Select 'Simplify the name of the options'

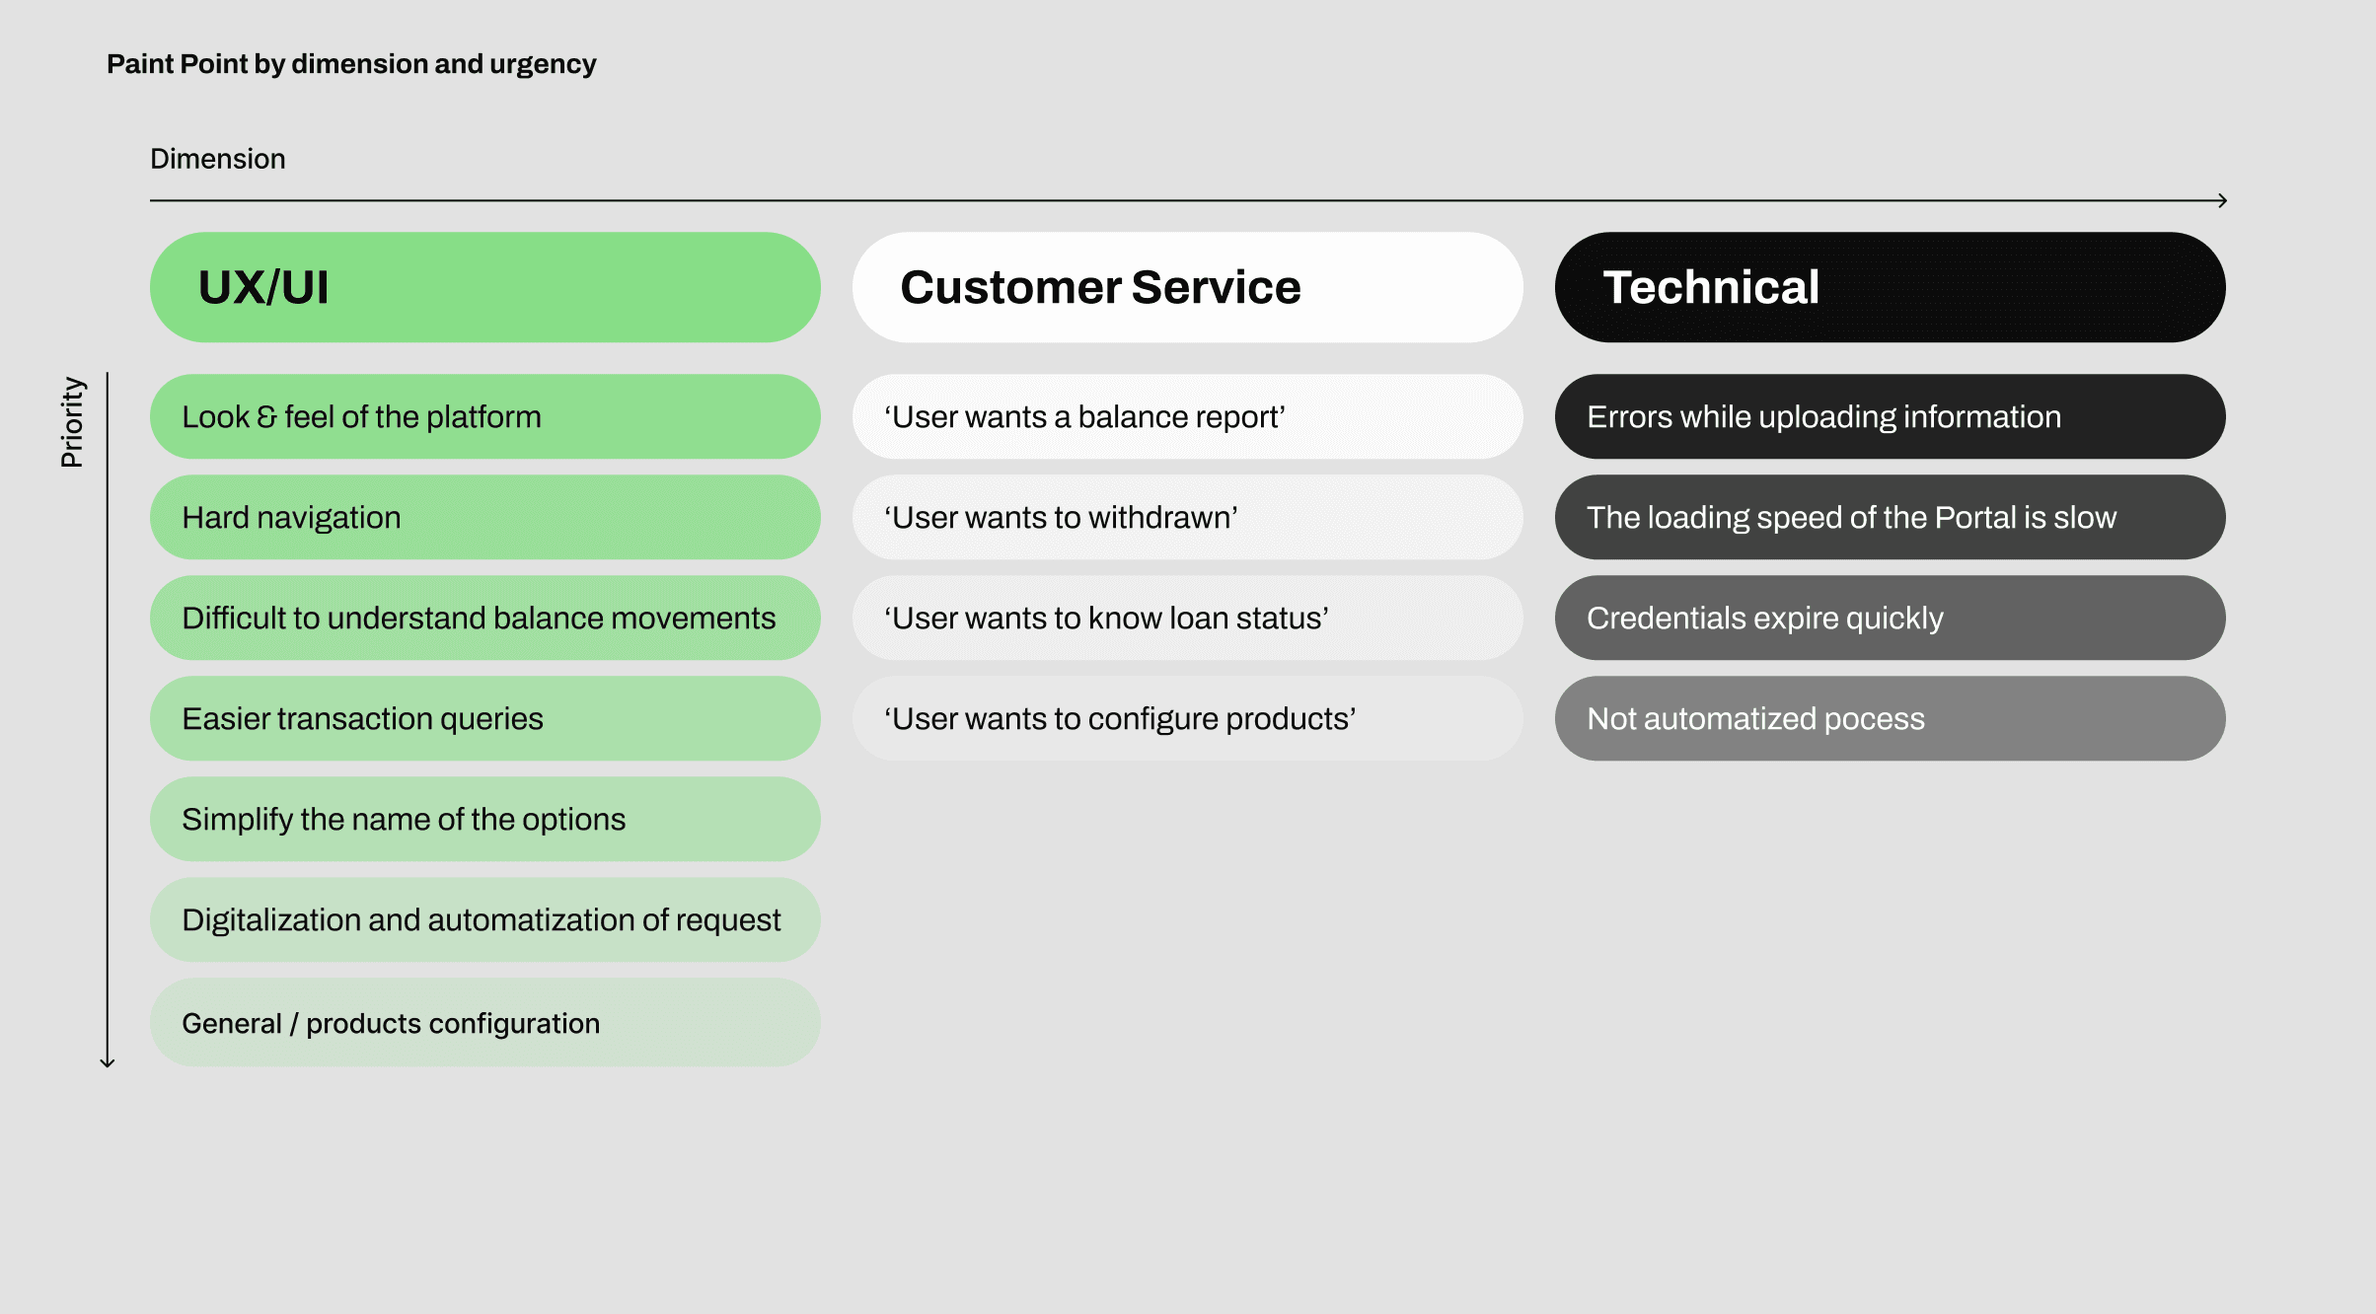(x=484, y=819)
